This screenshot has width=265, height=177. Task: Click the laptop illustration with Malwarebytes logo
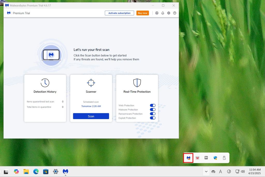point(51,55)
